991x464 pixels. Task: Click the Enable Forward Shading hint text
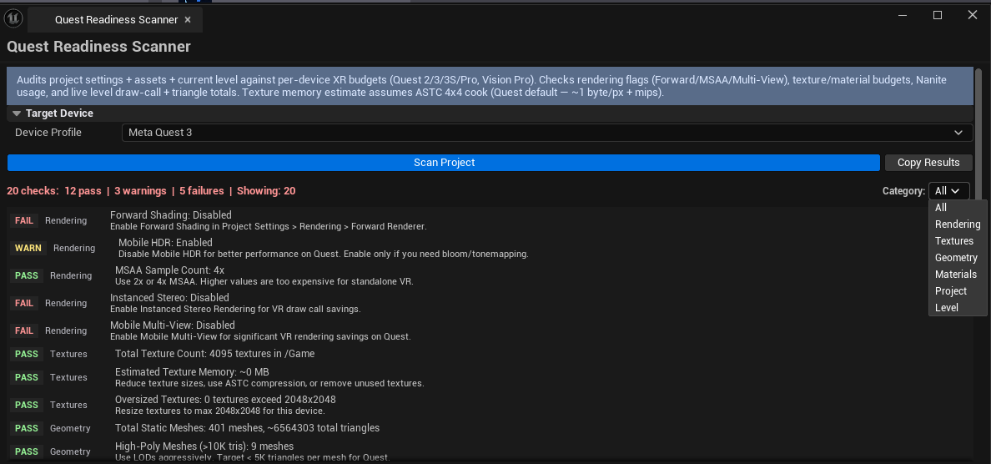pos(269,226)
